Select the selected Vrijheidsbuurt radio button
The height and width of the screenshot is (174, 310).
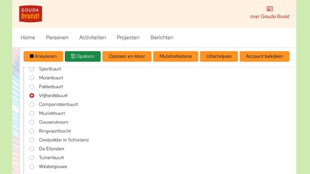tap(32, 96)
